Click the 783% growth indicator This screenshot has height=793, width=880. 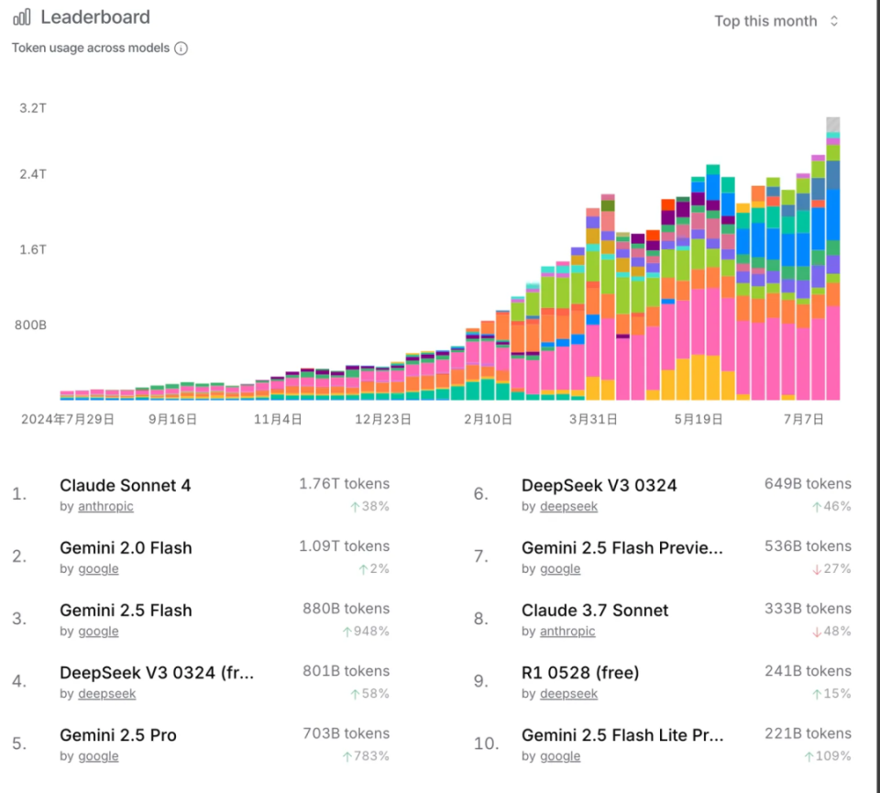pos(366,756)
